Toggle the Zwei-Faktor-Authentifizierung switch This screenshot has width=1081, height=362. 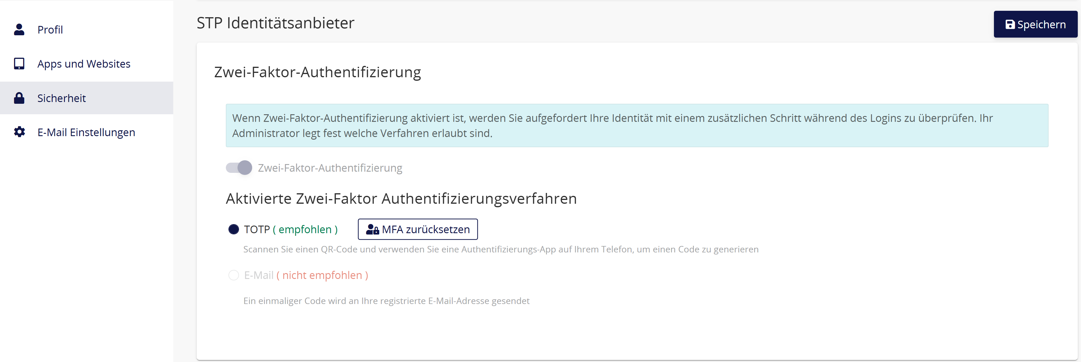pos(239,168)
